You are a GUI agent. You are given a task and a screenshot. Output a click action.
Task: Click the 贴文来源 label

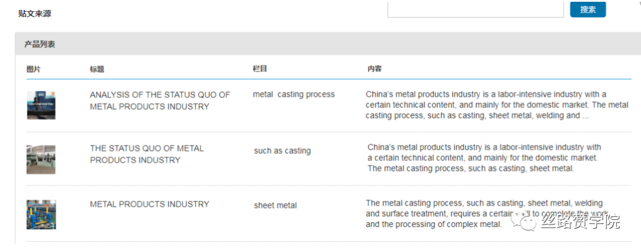[35, 14]
